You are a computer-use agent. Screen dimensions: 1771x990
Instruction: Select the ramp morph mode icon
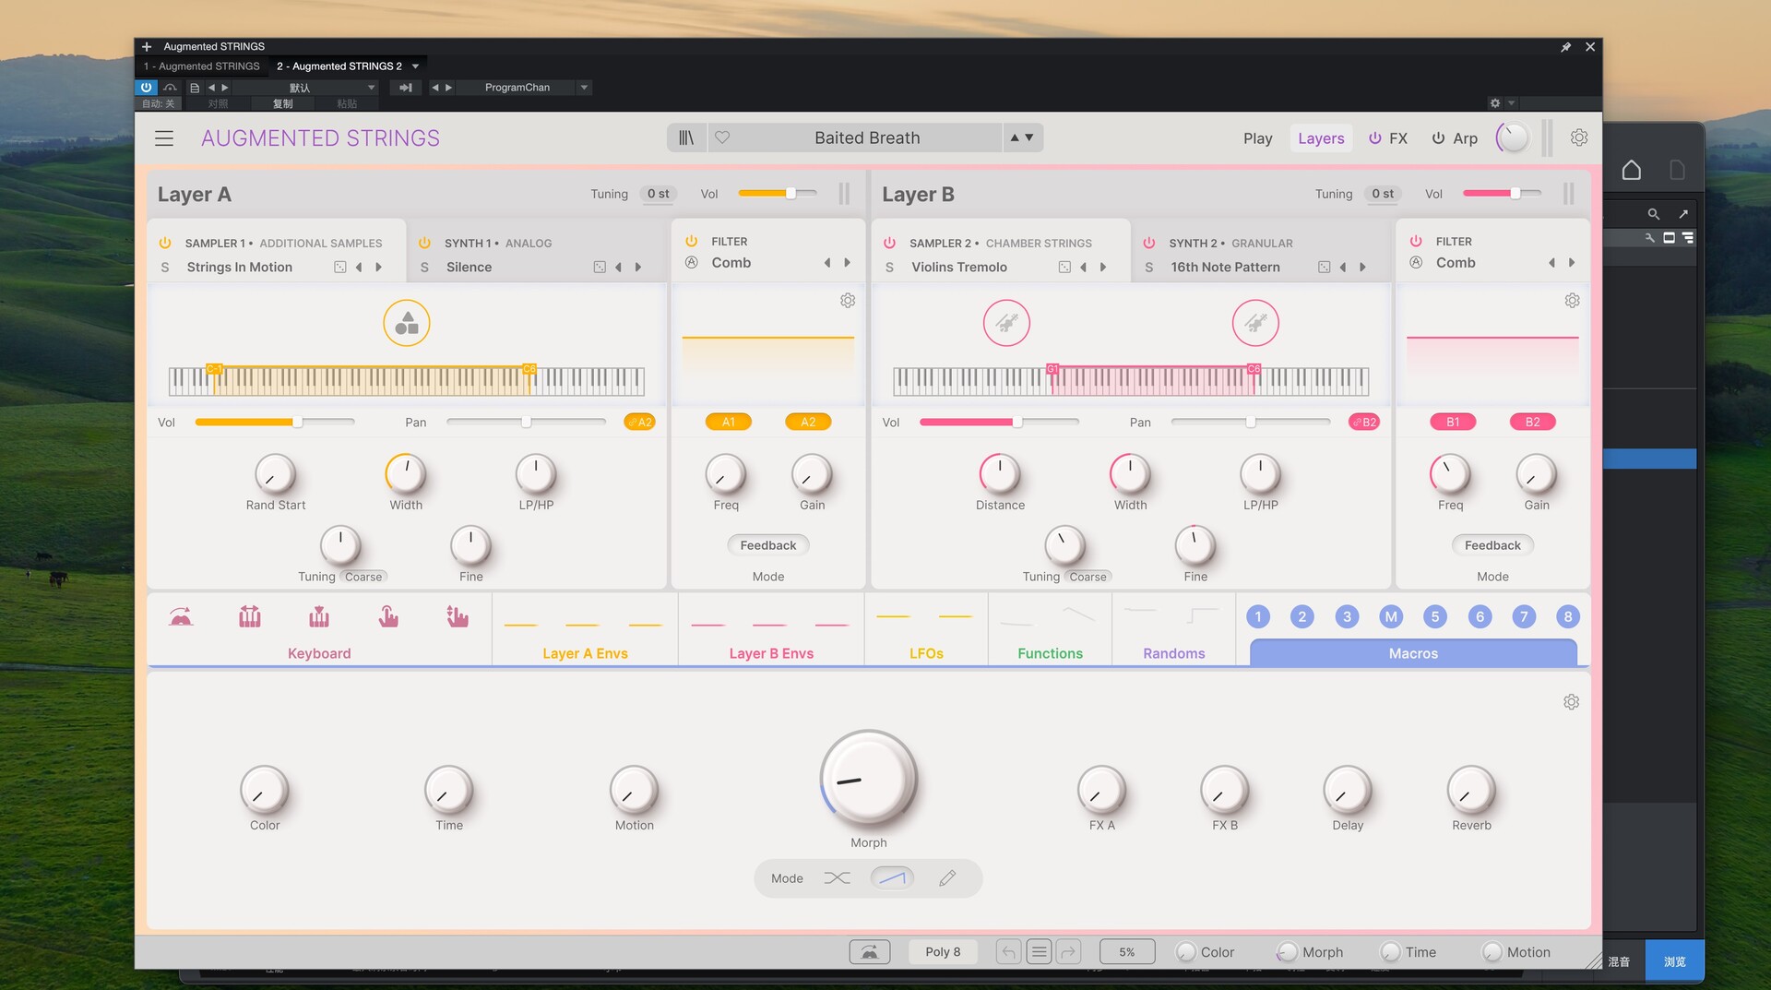coord(892,878)
